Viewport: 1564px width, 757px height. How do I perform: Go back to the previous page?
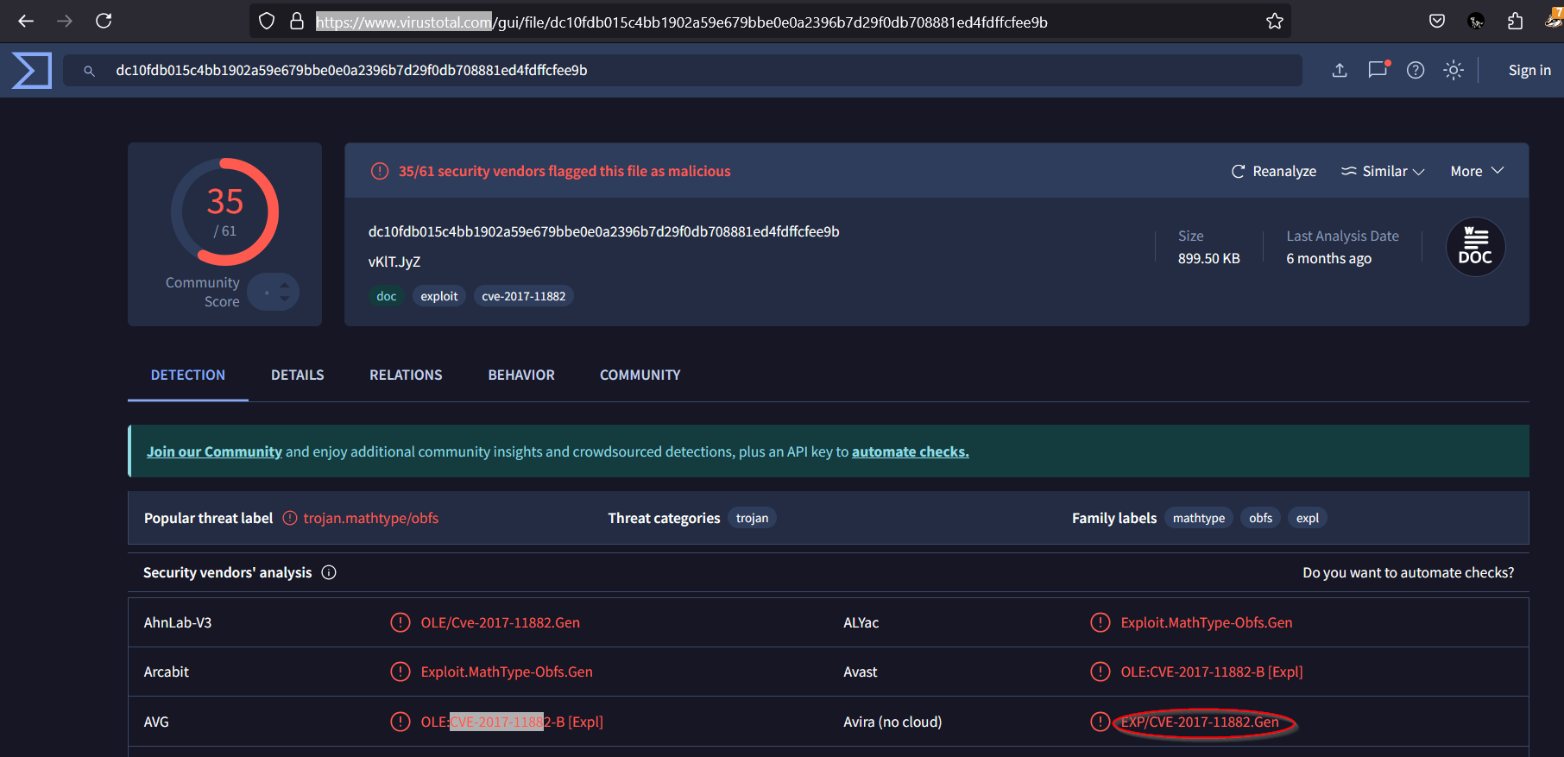pyautogui.click(x=26, y=21)
